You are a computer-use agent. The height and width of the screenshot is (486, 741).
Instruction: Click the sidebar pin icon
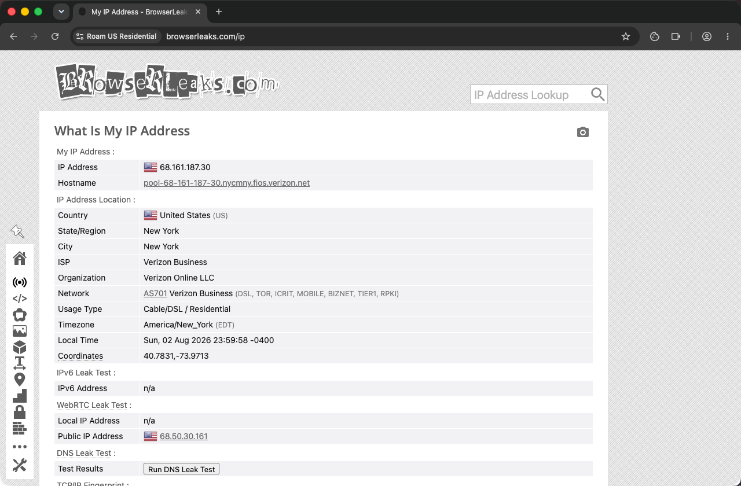(17, 231)
